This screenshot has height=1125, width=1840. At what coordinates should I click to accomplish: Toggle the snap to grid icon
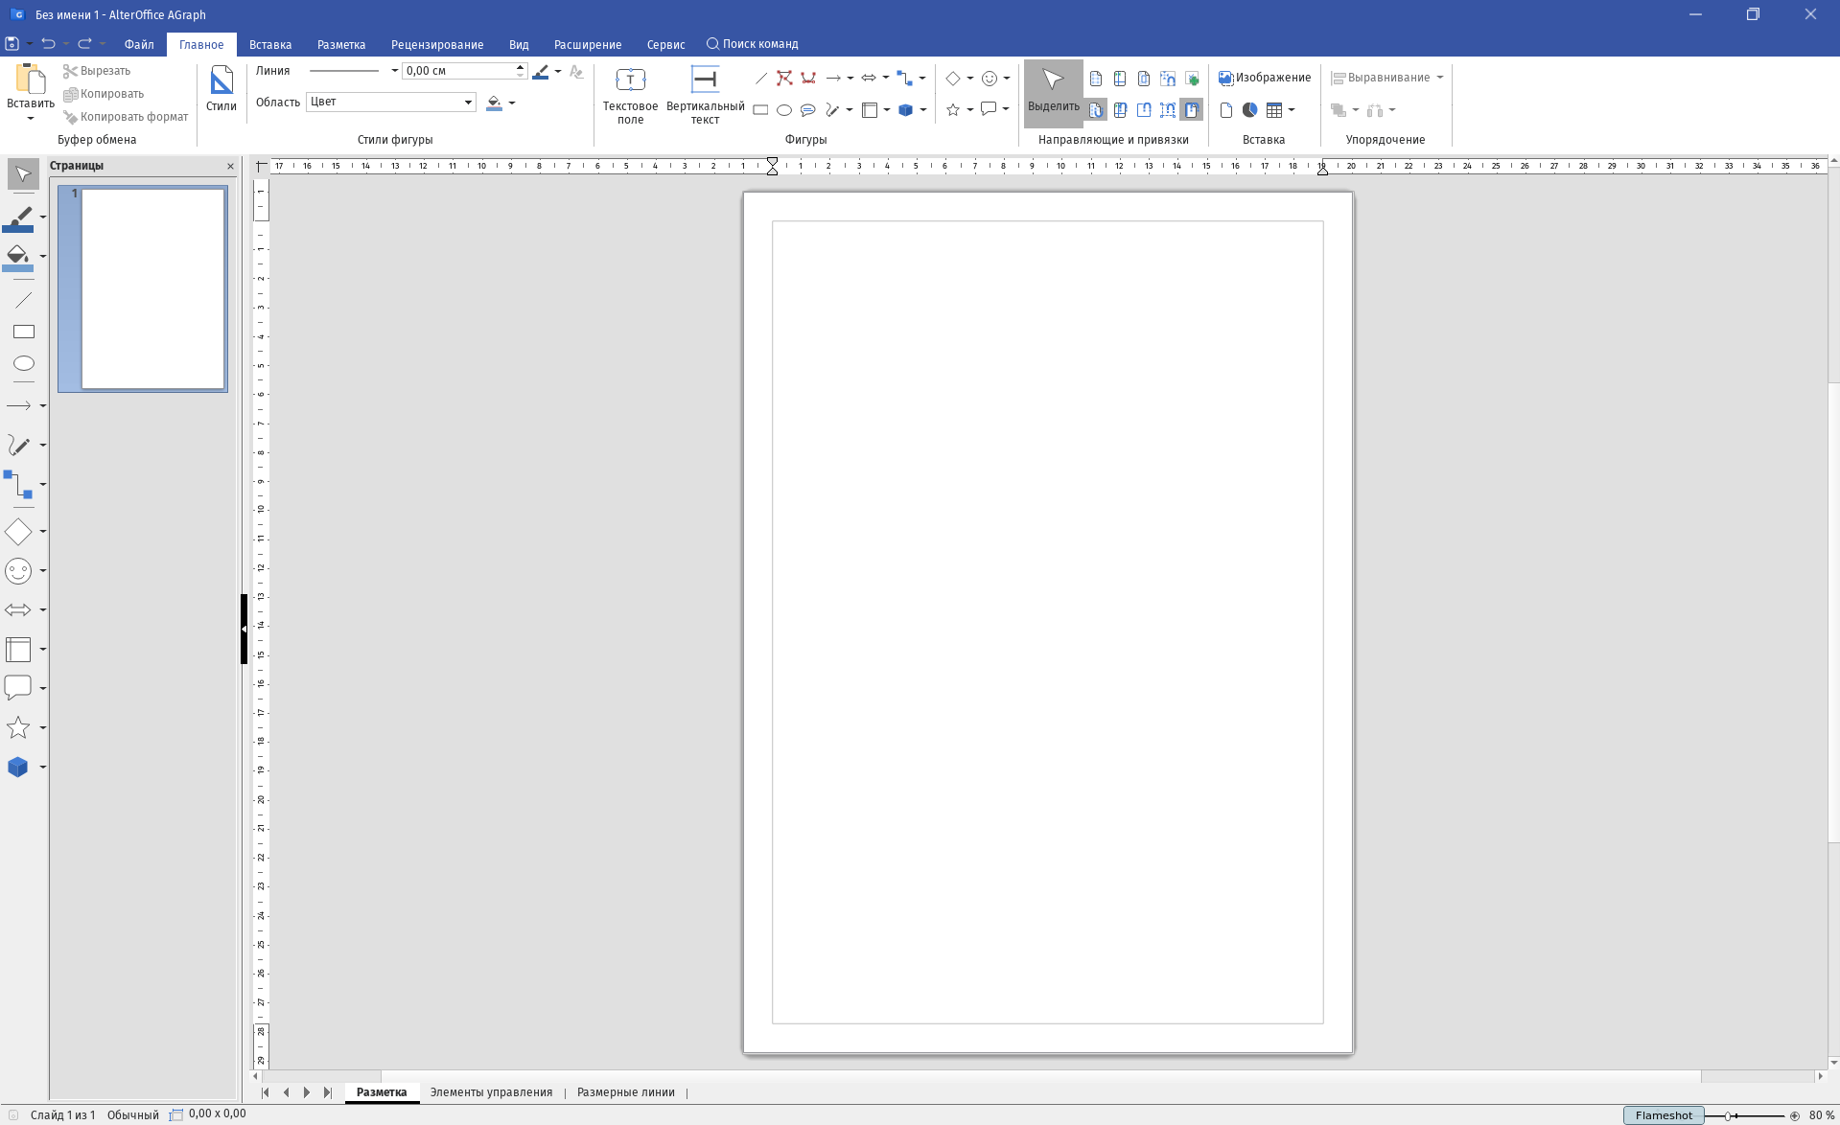(x=1096, y=110)
